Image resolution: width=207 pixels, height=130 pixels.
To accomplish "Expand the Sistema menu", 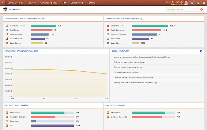I will pos(91,3).
